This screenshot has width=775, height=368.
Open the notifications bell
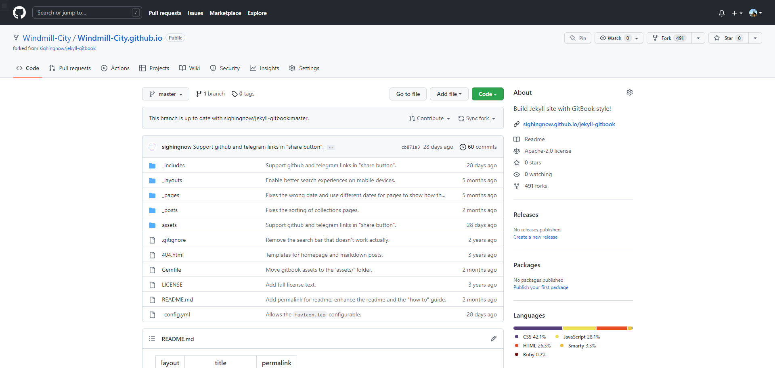click(x=722, y=13)
